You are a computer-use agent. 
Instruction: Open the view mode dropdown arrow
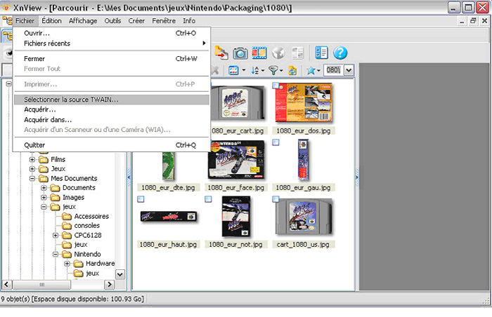pyautogui.click(x=244, y=70)
